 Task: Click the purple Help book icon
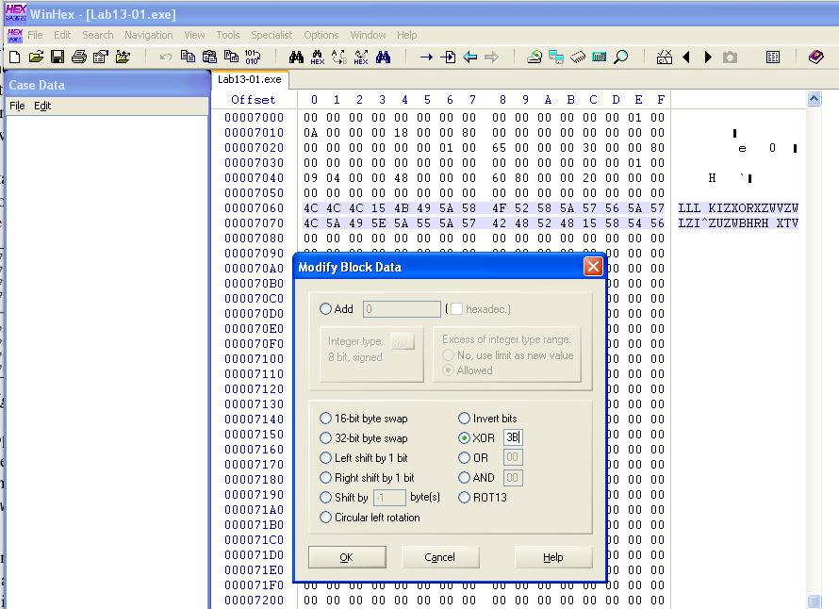pos(816,57)
